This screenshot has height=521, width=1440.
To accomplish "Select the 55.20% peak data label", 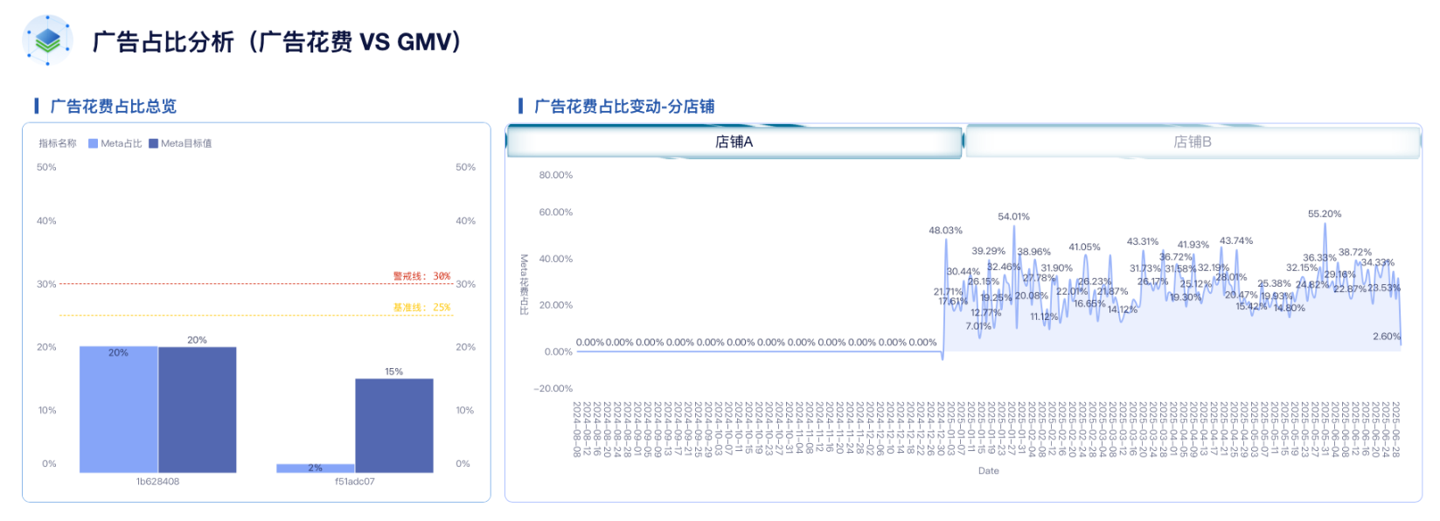I will pyautogui.click(x=1324, y=214).
